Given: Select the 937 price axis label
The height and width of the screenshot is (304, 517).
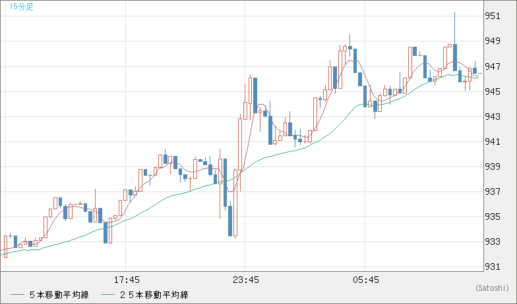Looking at the screenshot, I should pyautogui.click(x=492, y=191).
